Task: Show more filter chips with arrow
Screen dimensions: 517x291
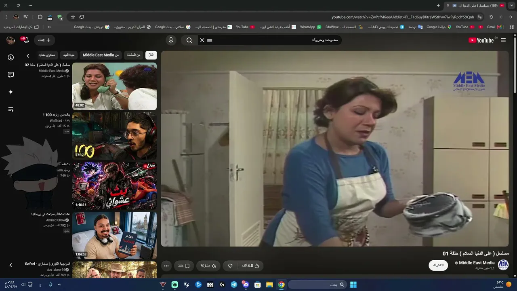Action: 28,55
